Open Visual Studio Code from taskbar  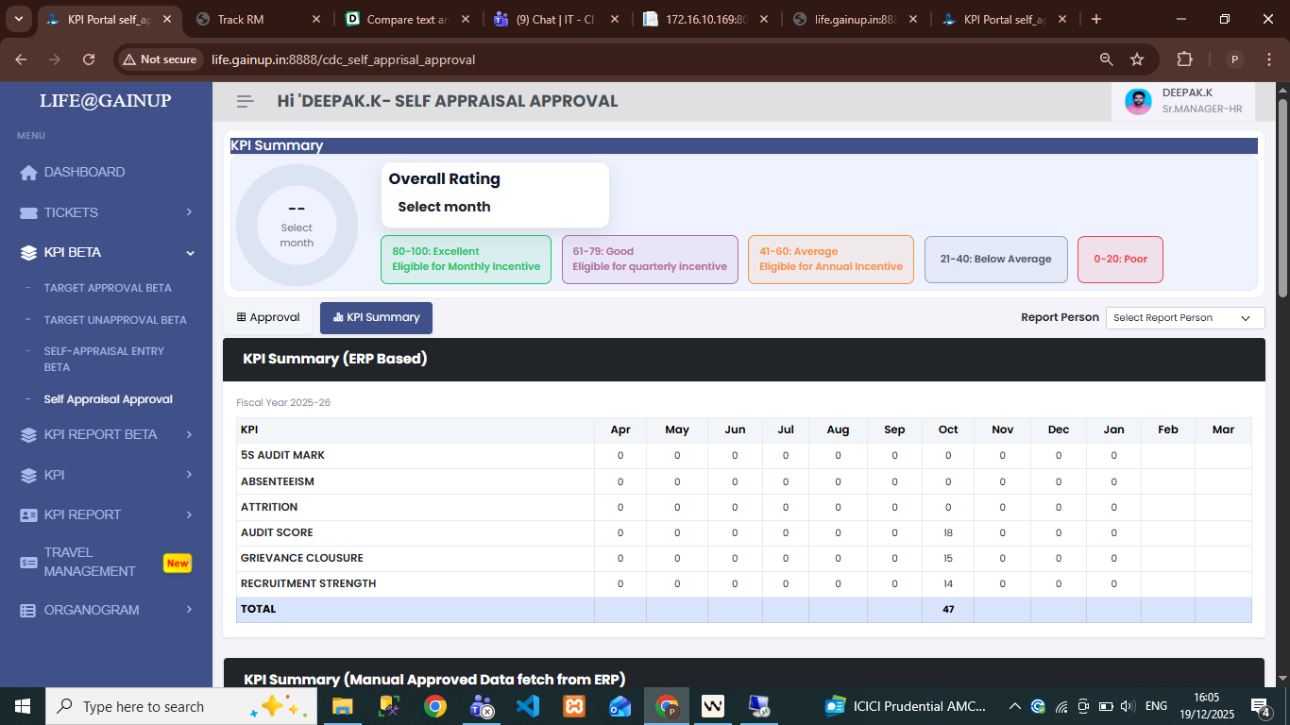528,706
